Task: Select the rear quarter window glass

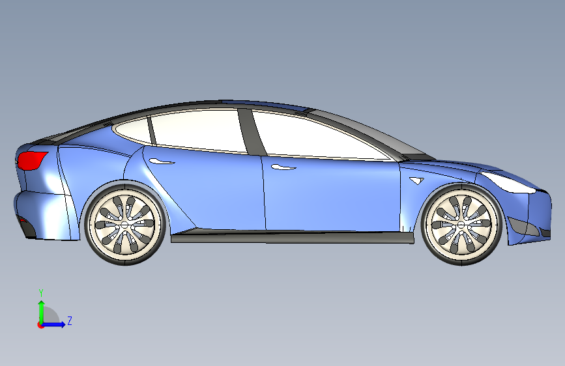Action: 132,130
